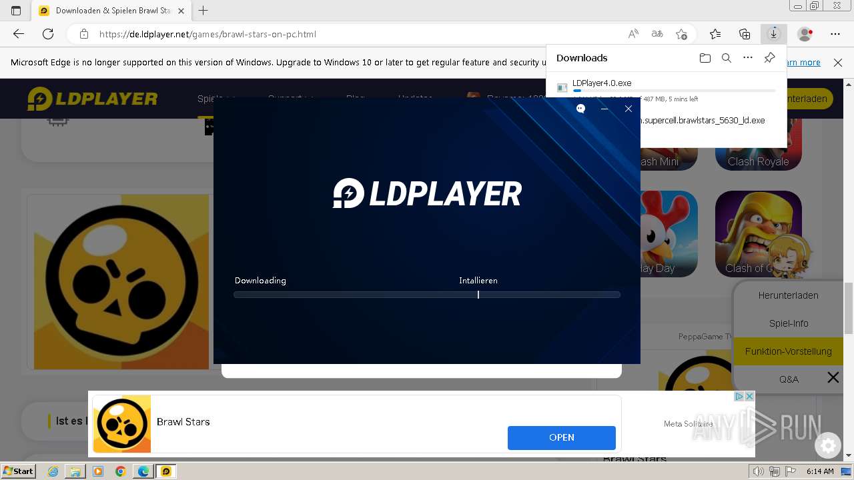
Task: Open a new browser tab
Action: coord(203,11)
